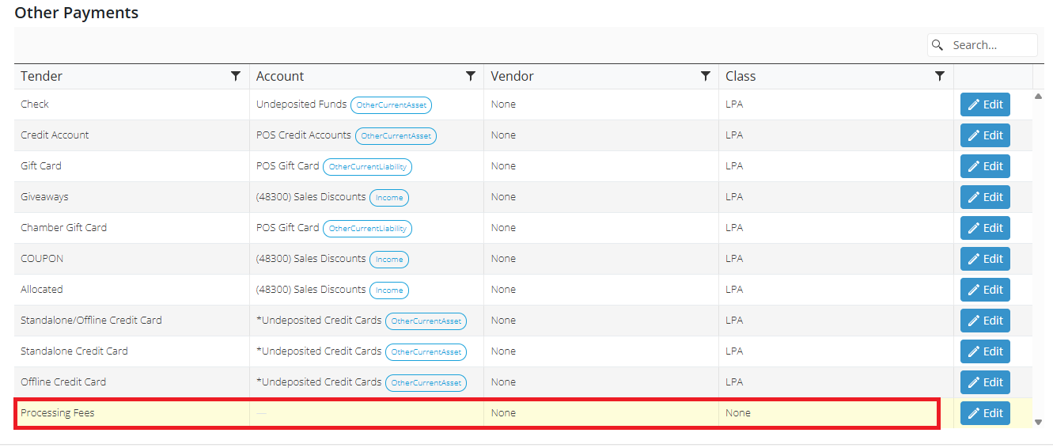The width and height of the screenshot is (1053, 448).
Task: Click 'None' vendor in Gift Card row
Action: point(503,166)
